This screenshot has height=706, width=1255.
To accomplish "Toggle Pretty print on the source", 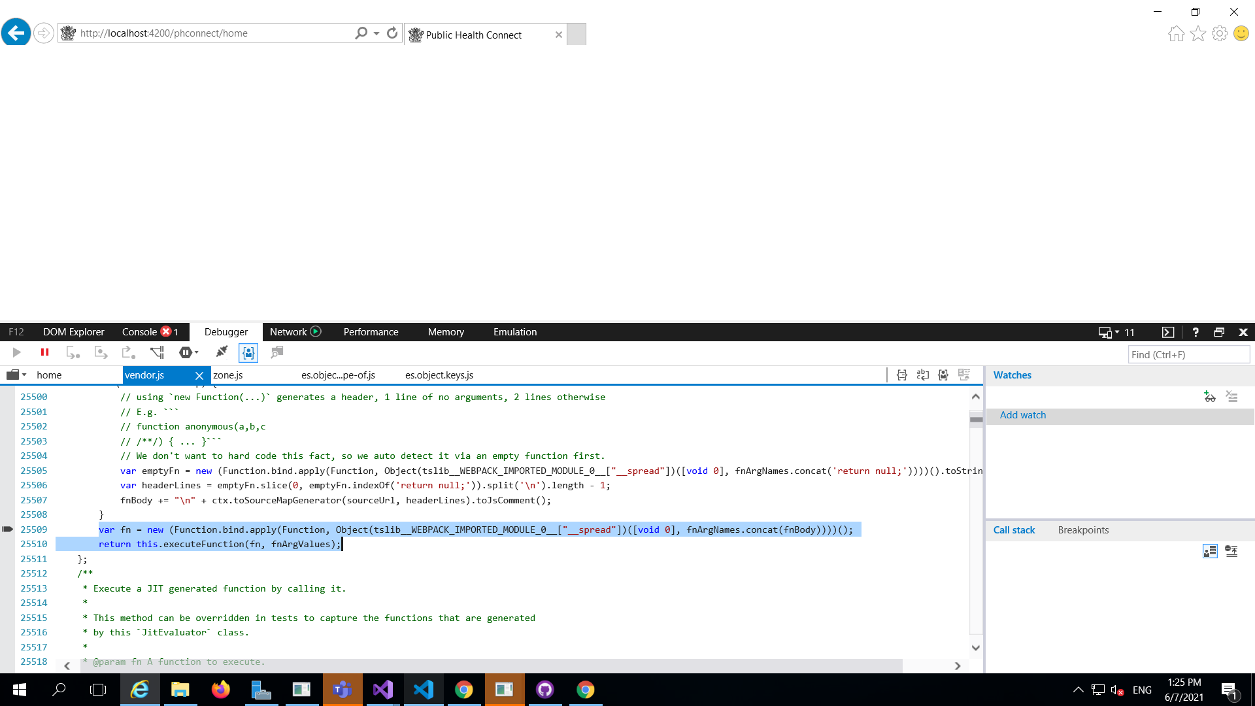I will click(902, 375).
